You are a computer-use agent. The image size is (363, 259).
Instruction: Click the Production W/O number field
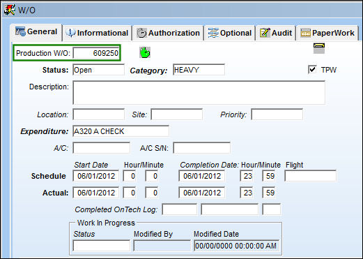pyautogui.click(x=96, y=53)
